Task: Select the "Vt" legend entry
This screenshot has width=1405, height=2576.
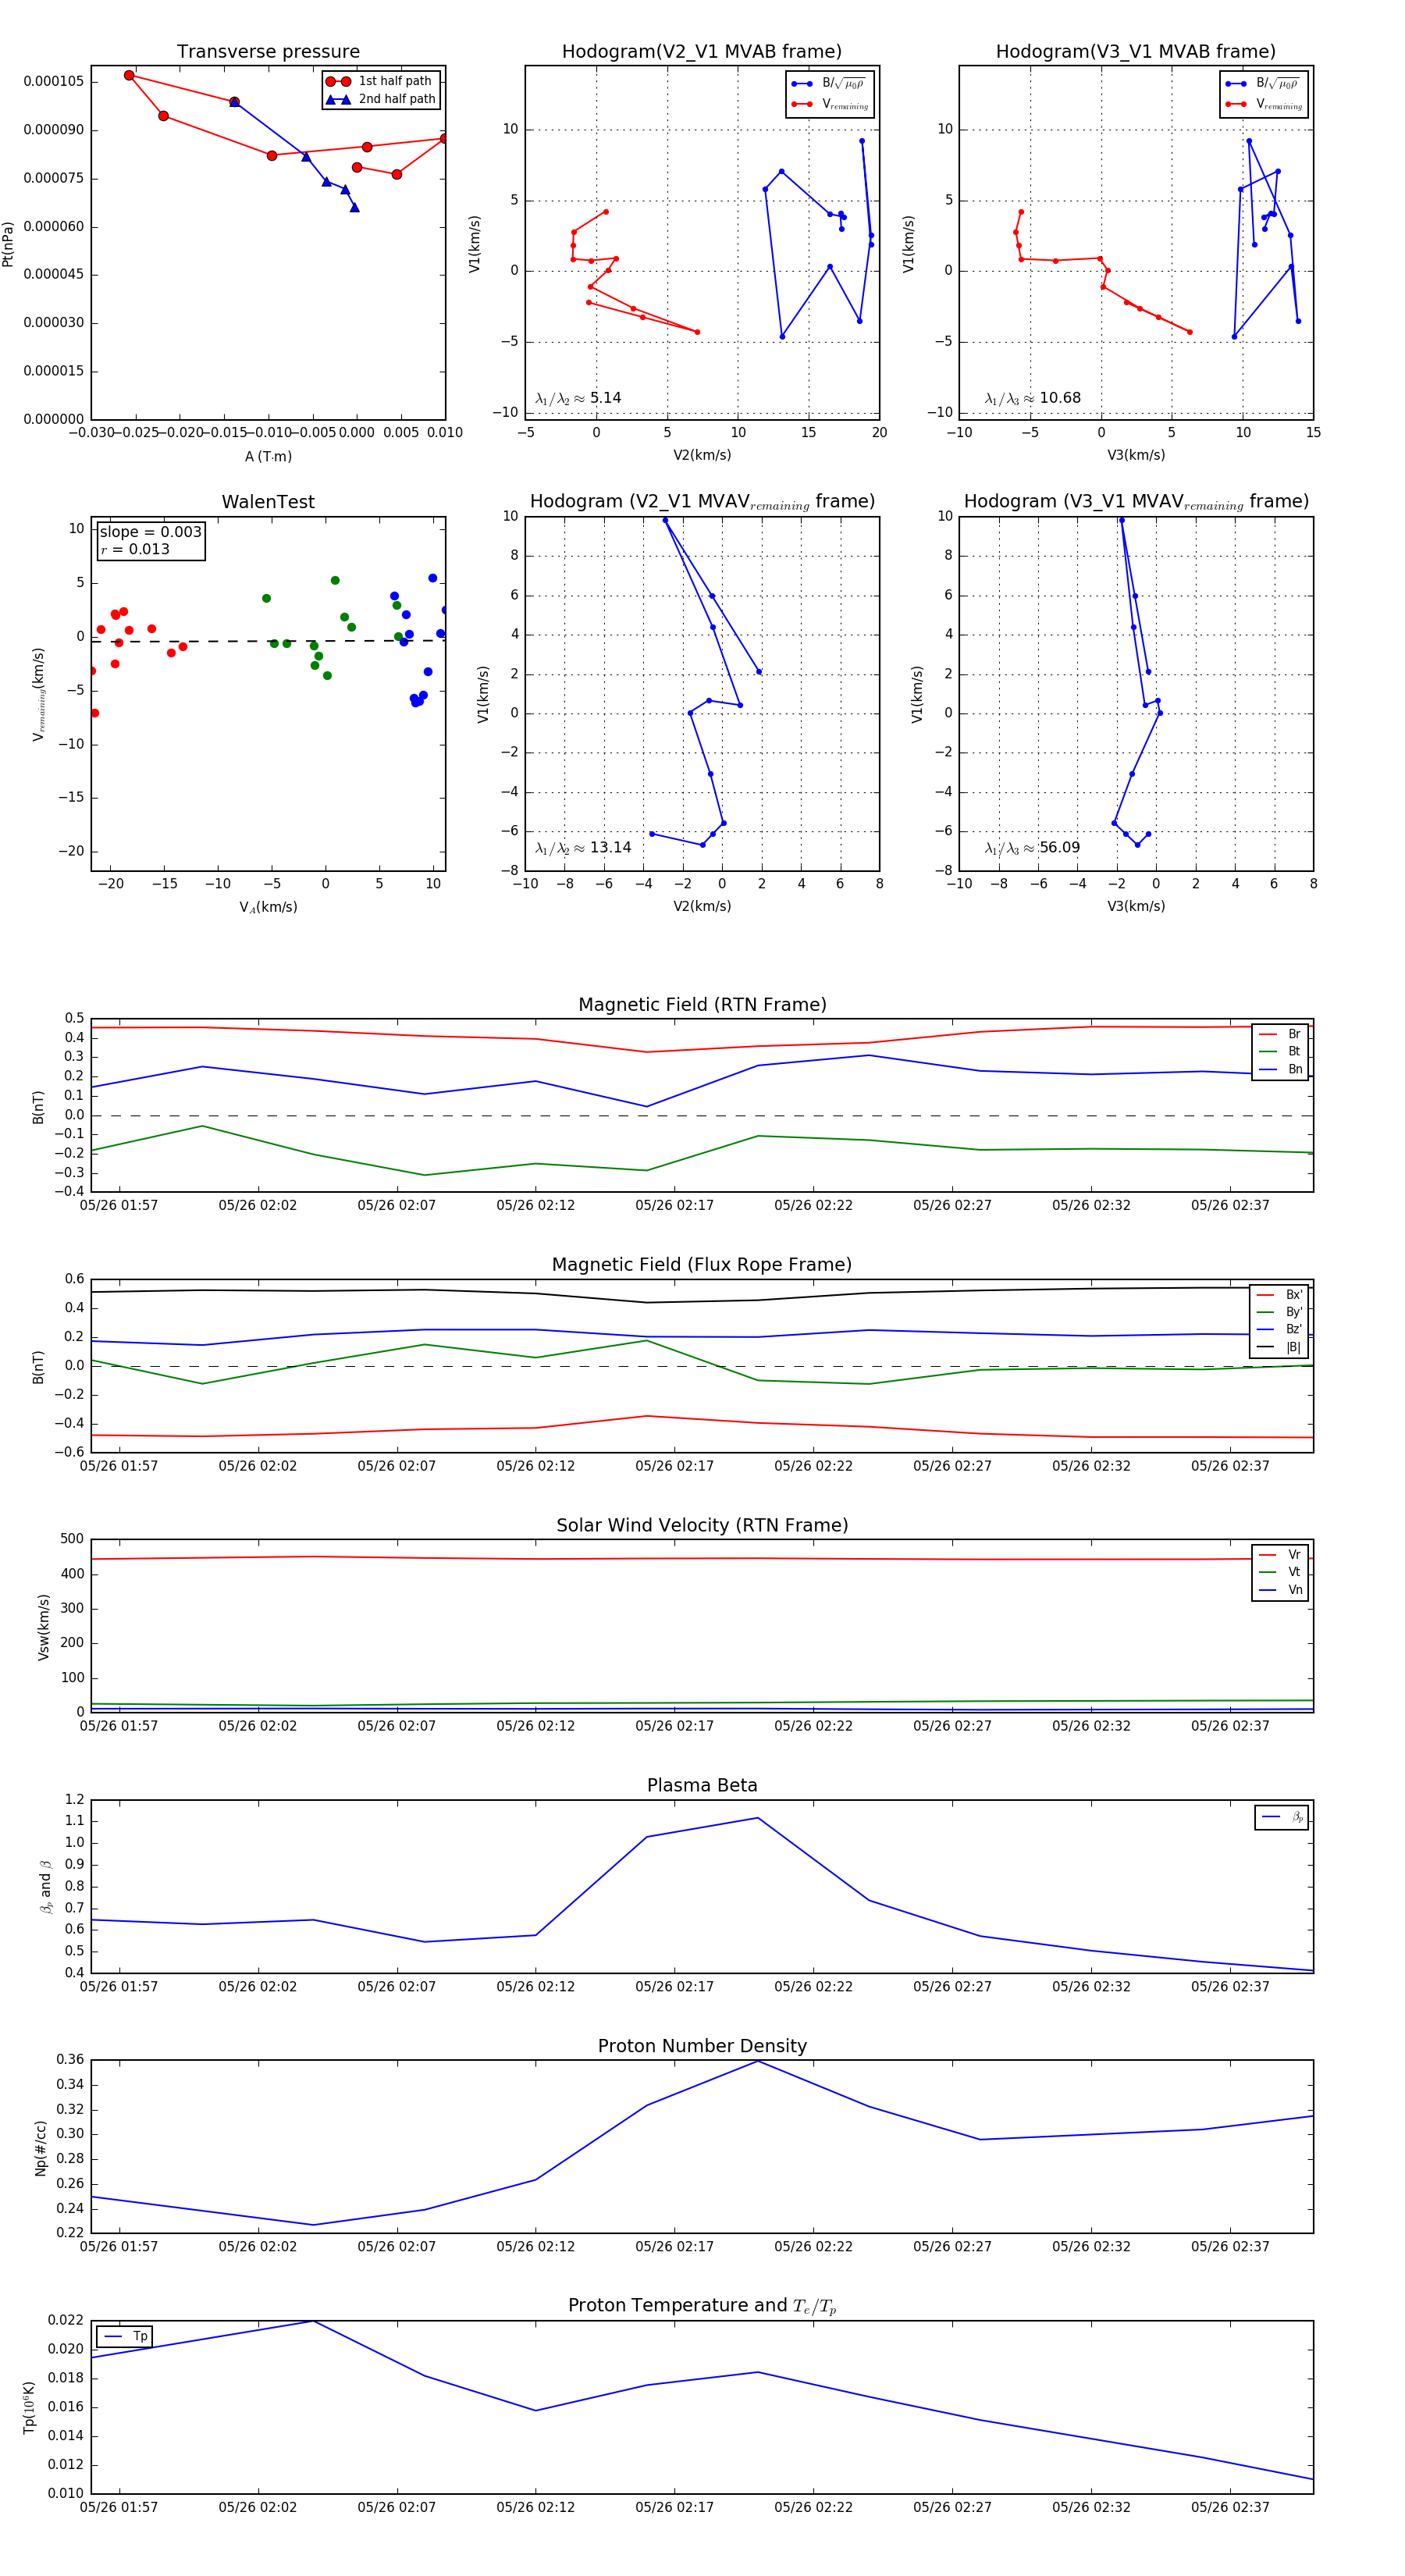Action: [x=1280, y=1572]
